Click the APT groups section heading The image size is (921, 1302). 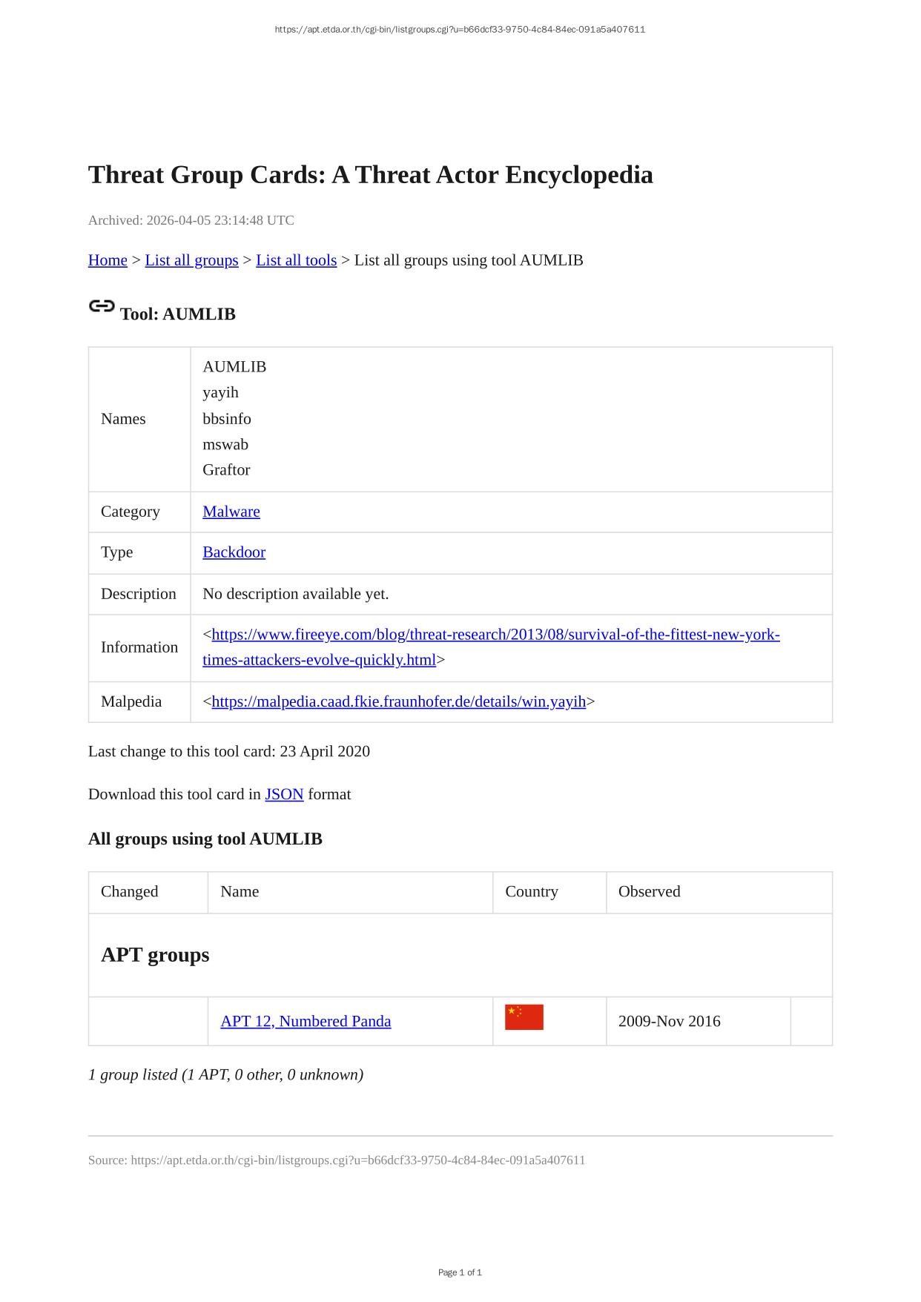coord(155,954)
